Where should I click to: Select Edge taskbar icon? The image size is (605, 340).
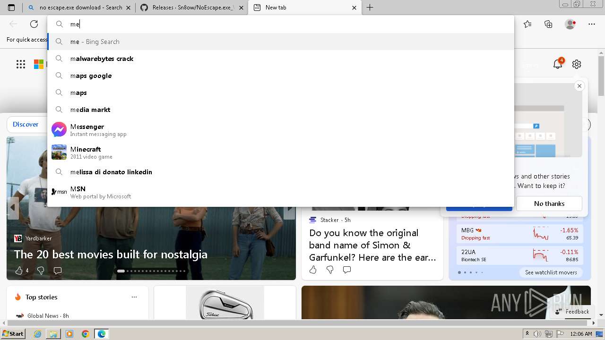coord(102,334)
